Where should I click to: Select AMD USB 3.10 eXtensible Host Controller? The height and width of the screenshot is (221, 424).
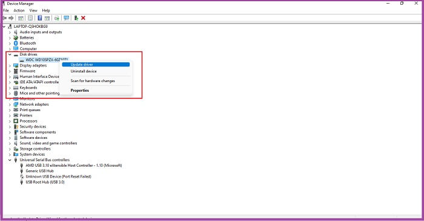tap(73, 165)
